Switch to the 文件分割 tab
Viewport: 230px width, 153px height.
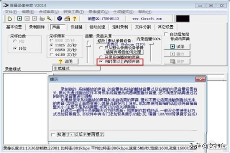(143, 27)
